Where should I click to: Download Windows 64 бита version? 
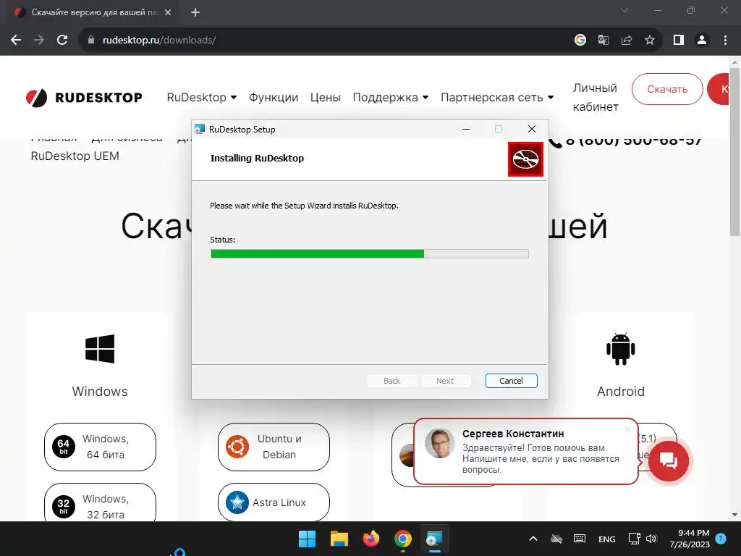point(100,447)
